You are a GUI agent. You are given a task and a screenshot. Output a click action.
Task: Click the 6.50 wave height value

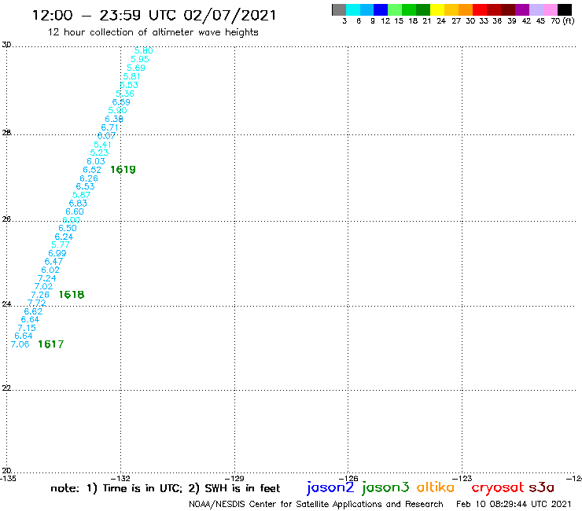pyautogui.click(x=68, y=228)
